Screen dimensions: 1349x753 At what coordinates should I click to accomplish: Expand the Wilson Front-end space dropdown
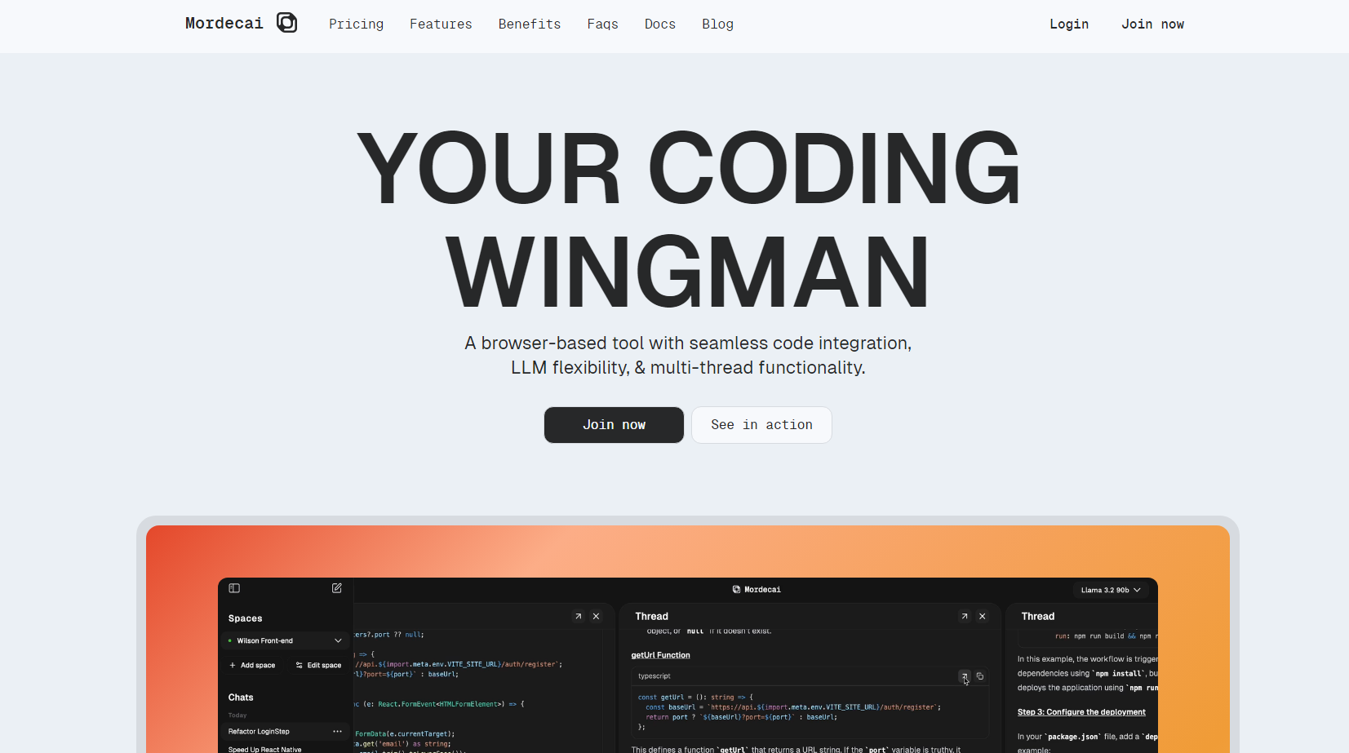coord(338,641)
